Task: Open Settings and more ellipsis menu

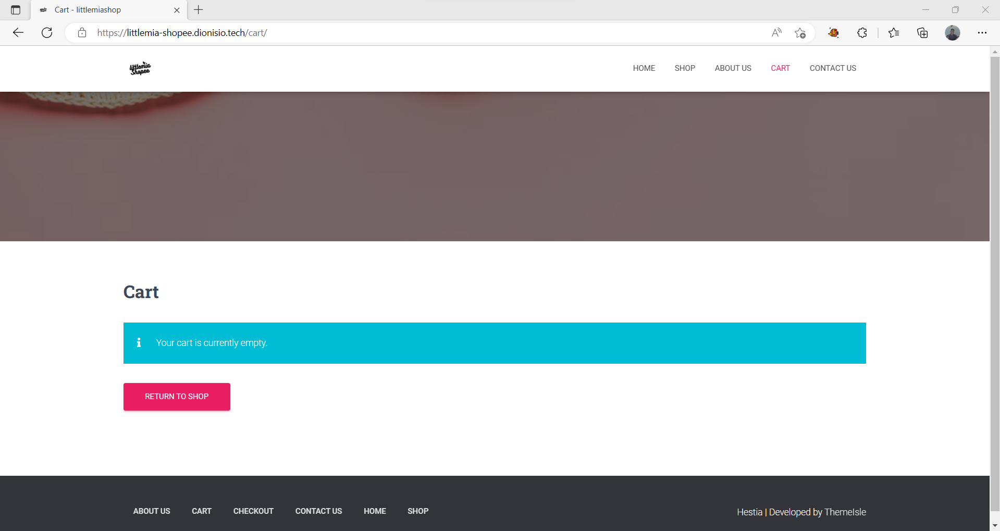Action: (982, 33)
